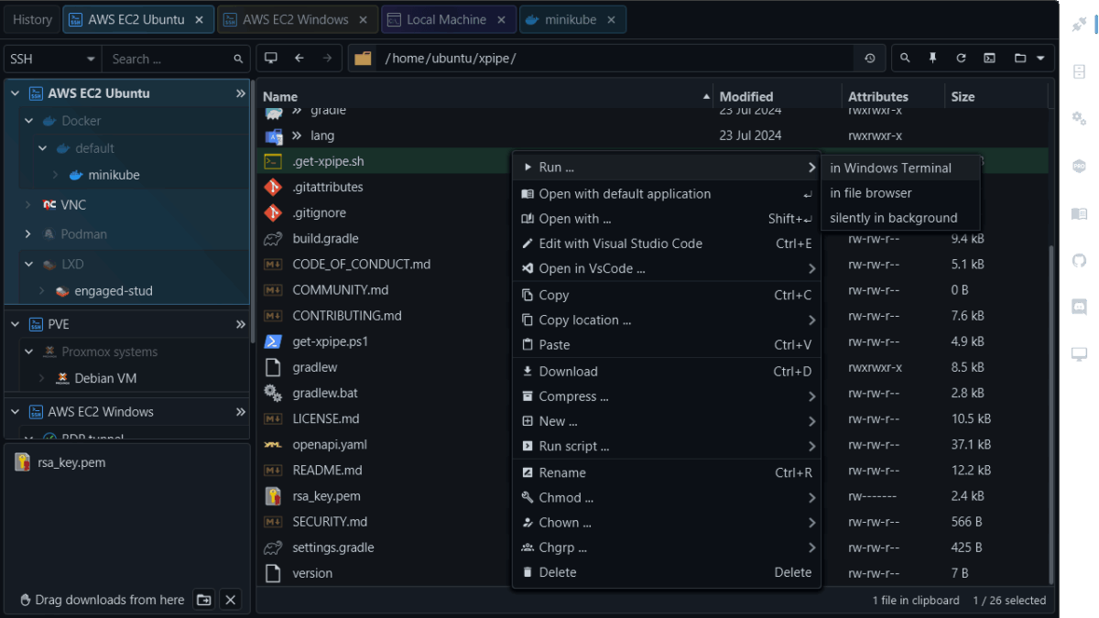Go back to the previous directory
Image resolution: width=1099 pixels, height=618 pixels.
(299, 59)
